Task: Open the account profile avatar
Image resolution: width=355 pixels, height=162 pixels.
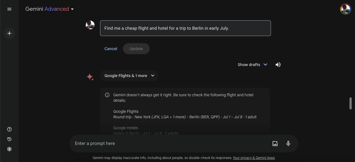Action: tap(345, 9)
